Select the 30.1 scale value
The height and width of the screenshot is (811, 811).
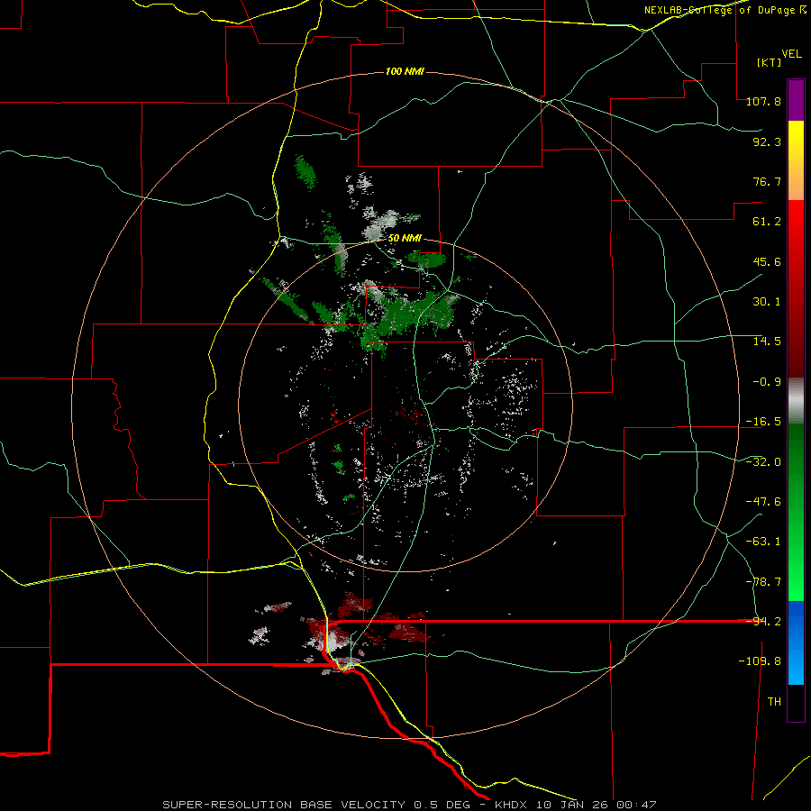pos(767,302)
